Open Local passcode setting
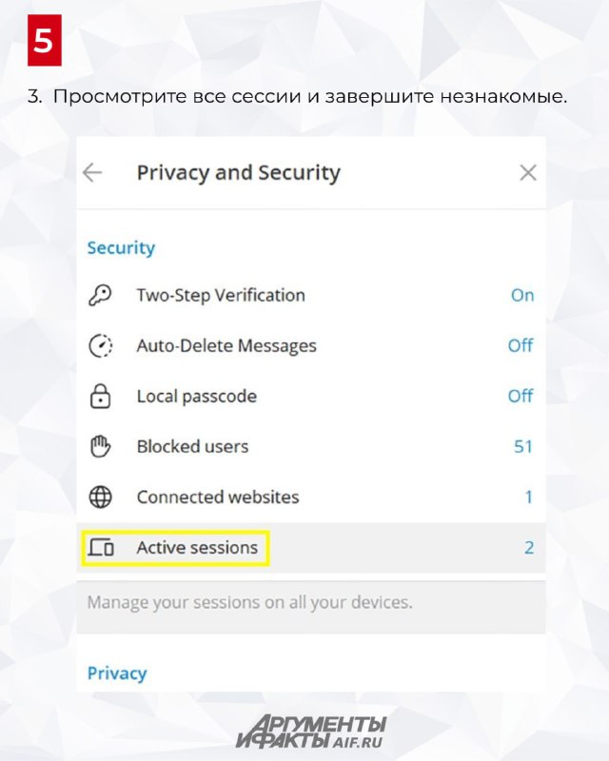This screenshot has width=609, height=761. (311, 396)
